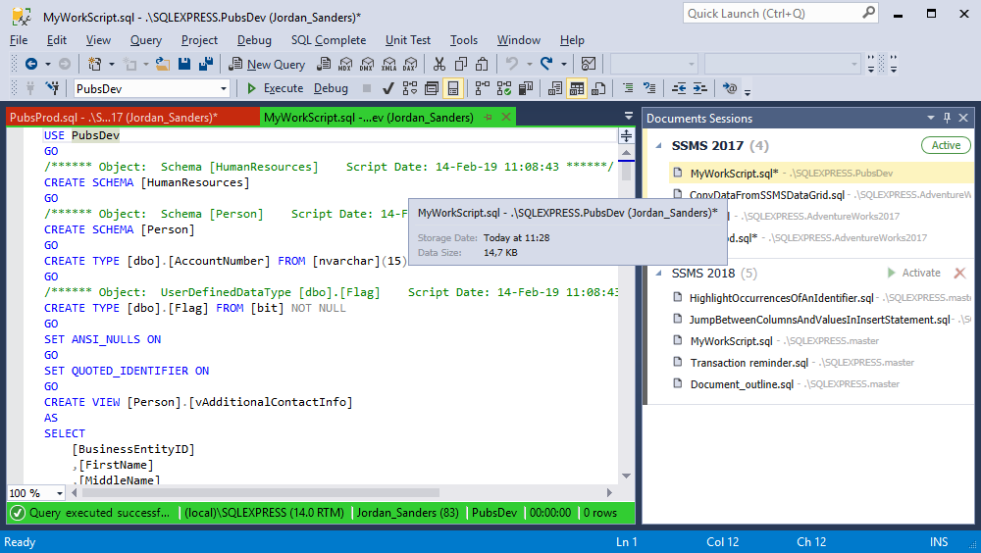
Task: Click the Copy icon
Action: click(x=461, y=64)
